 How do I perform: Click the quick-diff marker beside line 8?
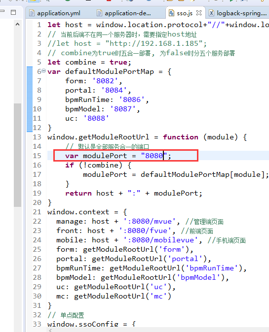(30, 90)
